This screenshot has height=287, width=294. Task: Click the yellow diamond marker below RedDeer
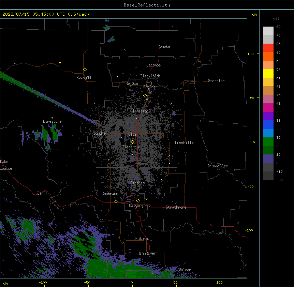click(145, 96)
